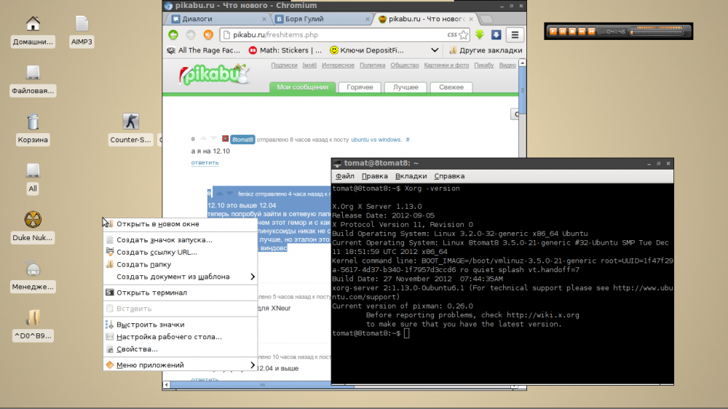This screenshot has width=728, height=409.
Task: Reload the page with the orange button
Action: (208, 35)
